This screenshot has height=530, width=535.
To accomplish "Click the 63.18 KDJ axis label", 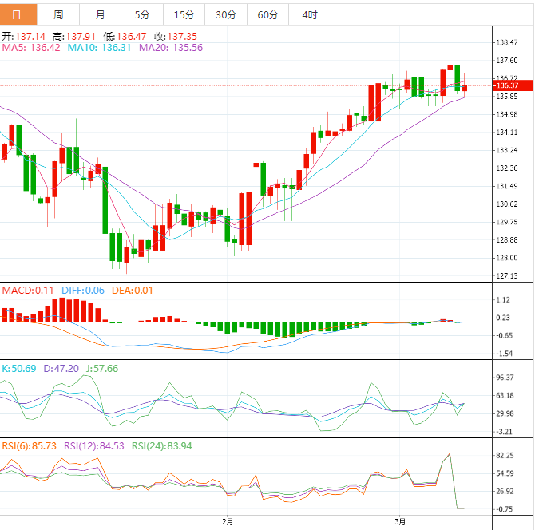I will click(x=505, y=396).
